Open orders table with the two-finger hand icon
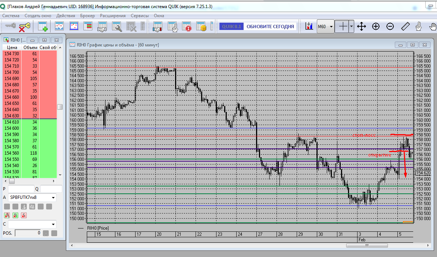 [173, 27]
